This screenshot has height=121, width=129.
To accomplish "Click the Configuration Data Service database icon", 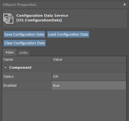I will click(8, 19).
